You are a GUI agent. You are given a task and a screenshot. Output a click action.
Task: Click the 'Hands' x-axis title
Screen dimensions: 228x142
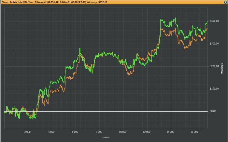pos(106,137)
